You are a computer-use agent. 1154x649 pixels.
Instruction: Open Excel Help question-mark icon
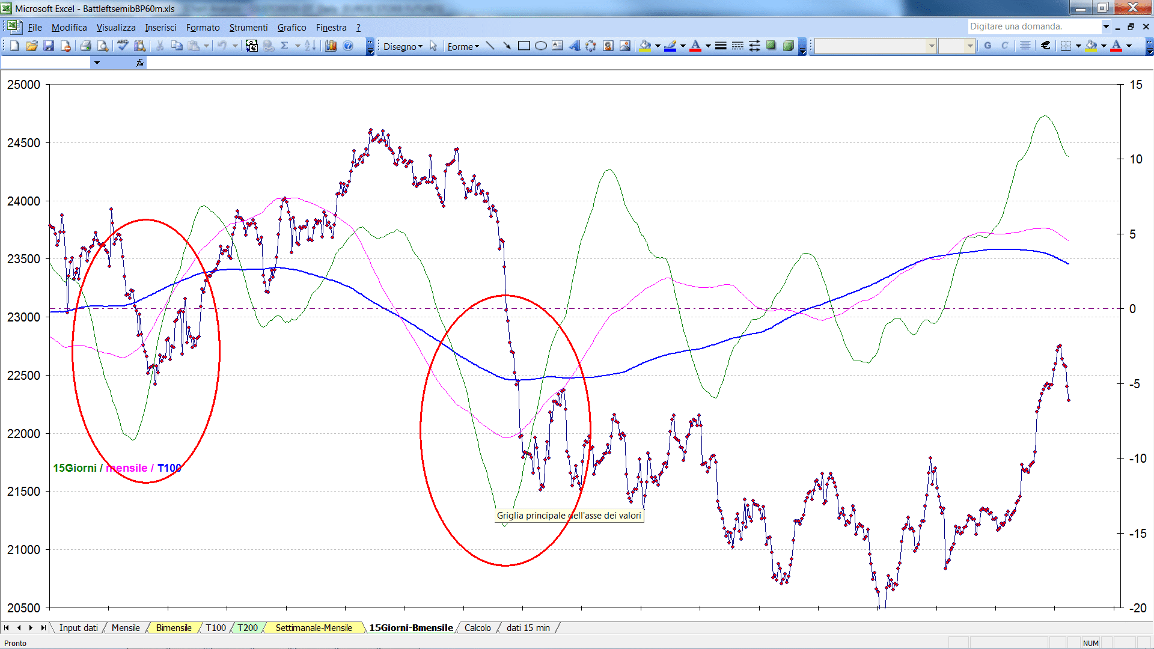(x=348, y=46)
